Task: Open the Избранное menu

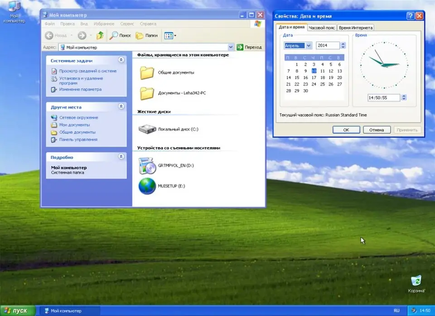Action: pos(104,24)
